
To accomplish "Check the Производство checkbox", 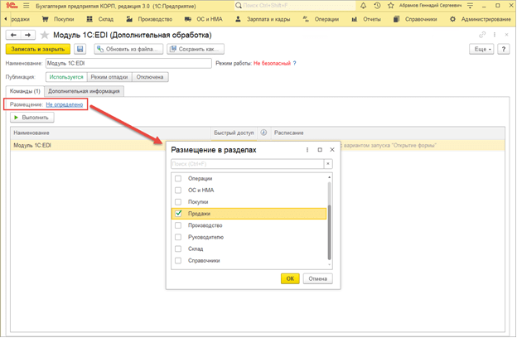I will tap(178, 225).
